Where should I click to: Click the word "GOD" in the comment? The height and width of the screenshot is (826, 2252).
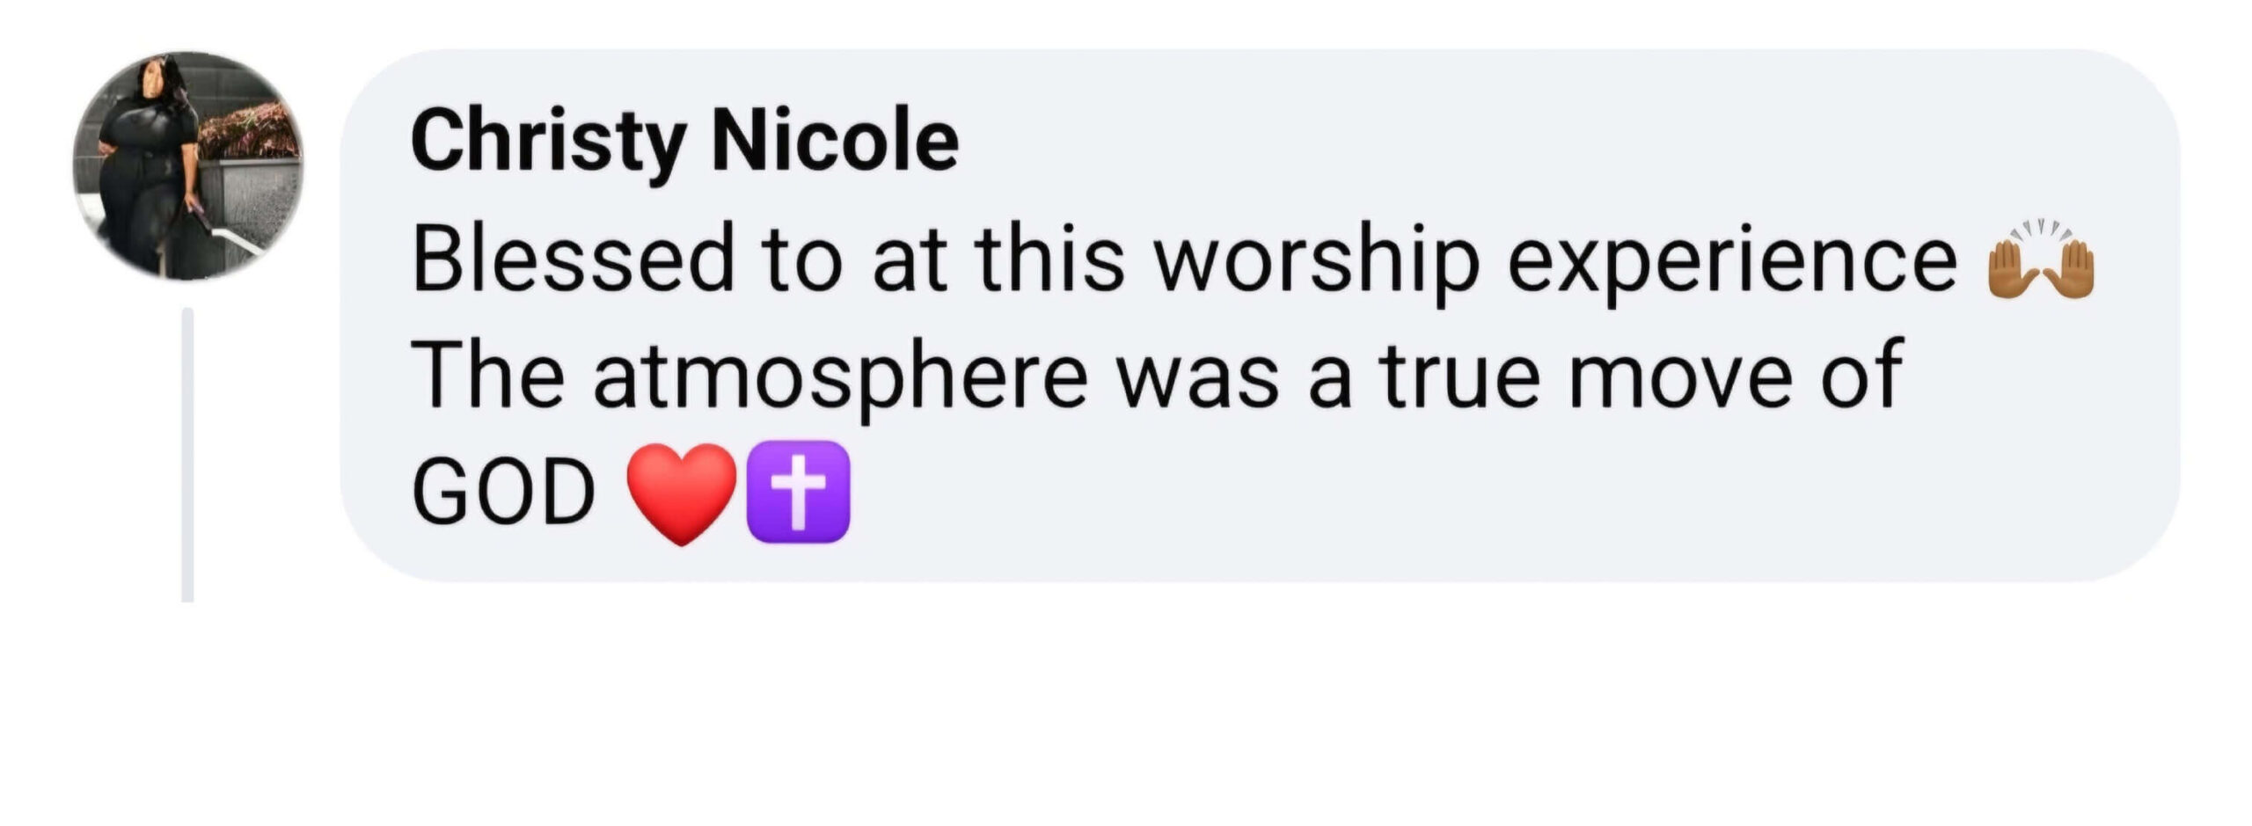503,493
